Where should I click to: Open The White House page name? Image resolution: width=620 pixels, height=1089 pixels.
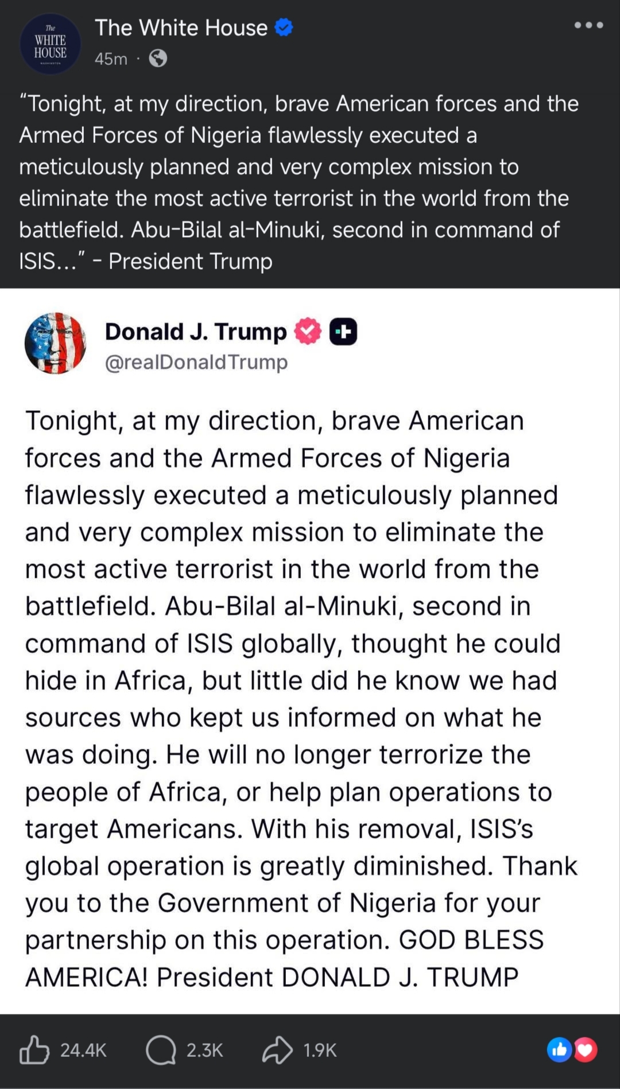pyautogui.click(x=181, y=28)
